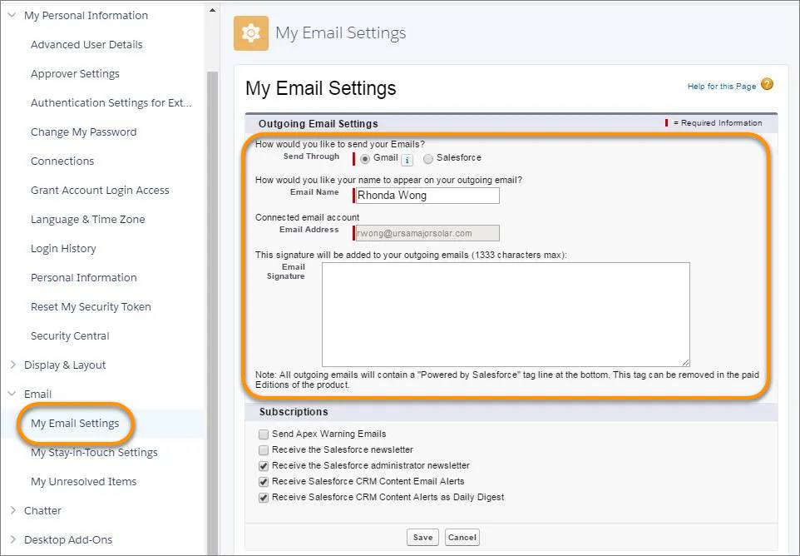The height and width of the screenshot is (556, 800).
Task: Uncheck CRM Content Alerts as Daily Digest
Action: click(x=264, y=498)
